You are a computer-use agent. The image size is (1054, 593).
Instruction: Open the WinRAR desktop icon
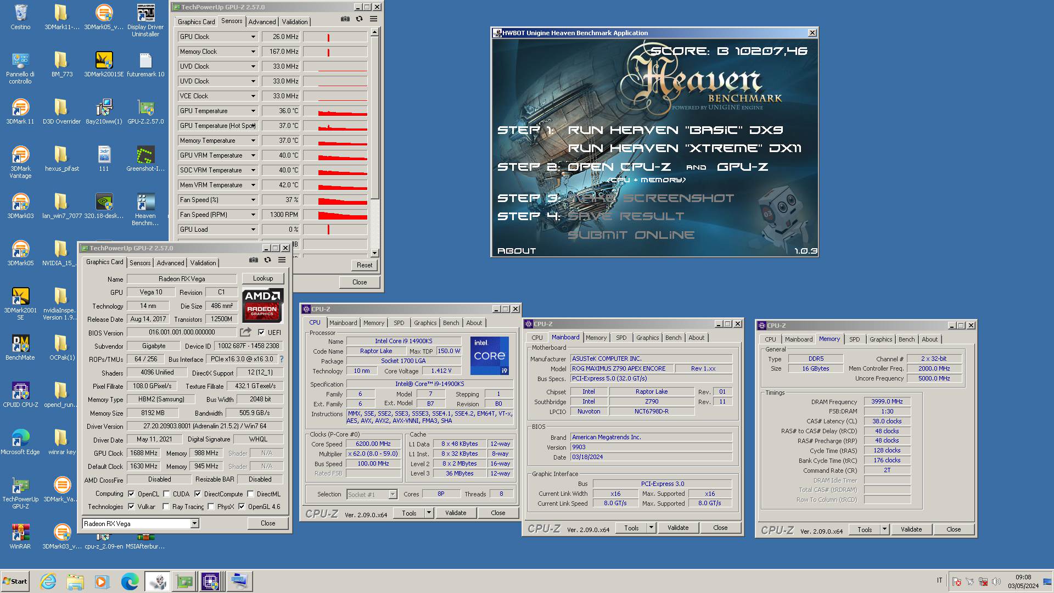[20, 536]
